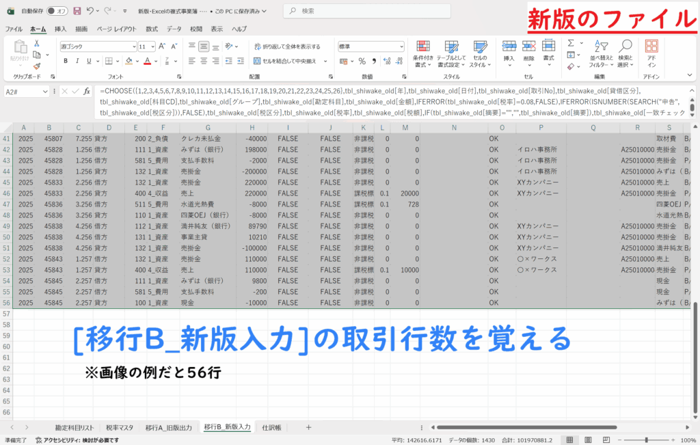Click セルを結合して中央揃え merge button
The height and width of the screenshot is (445, 700).
287,61
